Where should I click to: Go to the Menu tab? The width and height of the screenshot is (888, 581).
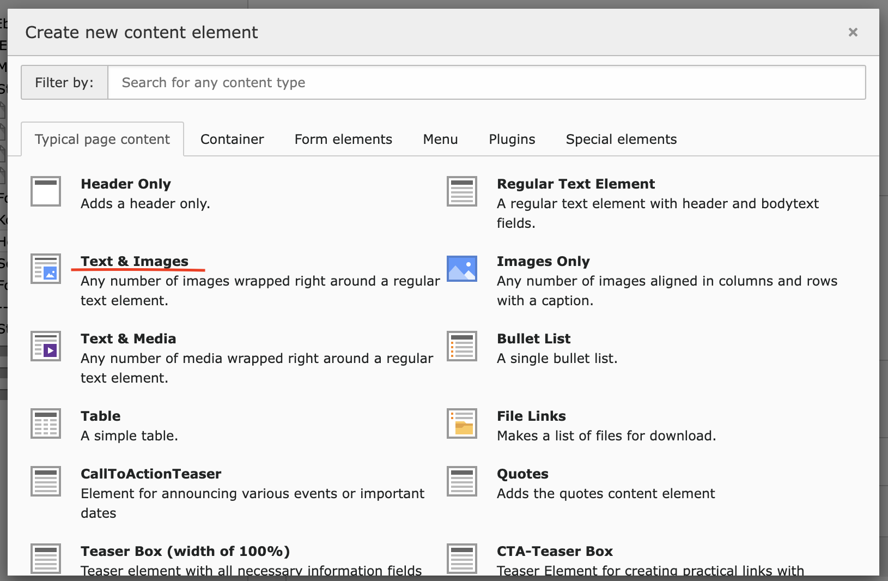click(440, 140)
